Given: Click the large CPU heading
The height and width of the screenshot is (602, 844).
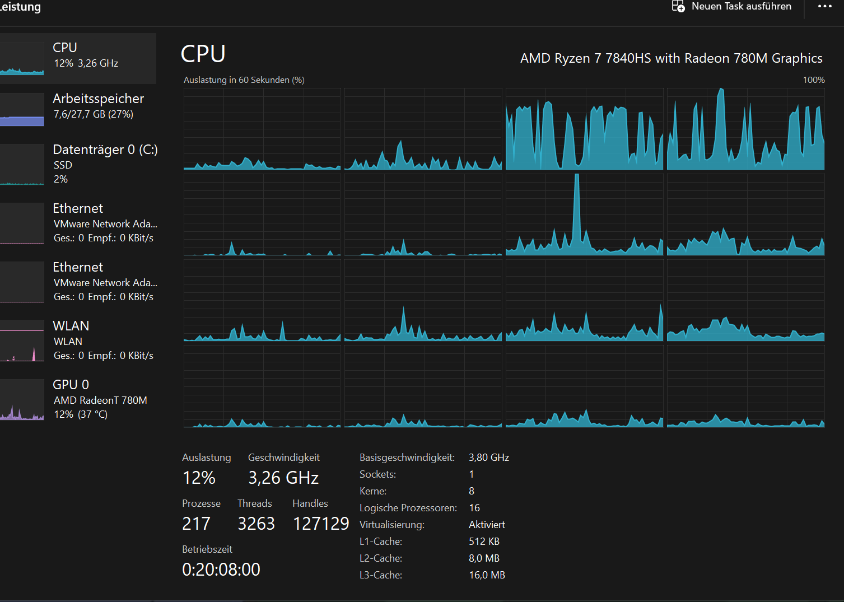Looking at the screenshot, I should (x=203, y=54).
